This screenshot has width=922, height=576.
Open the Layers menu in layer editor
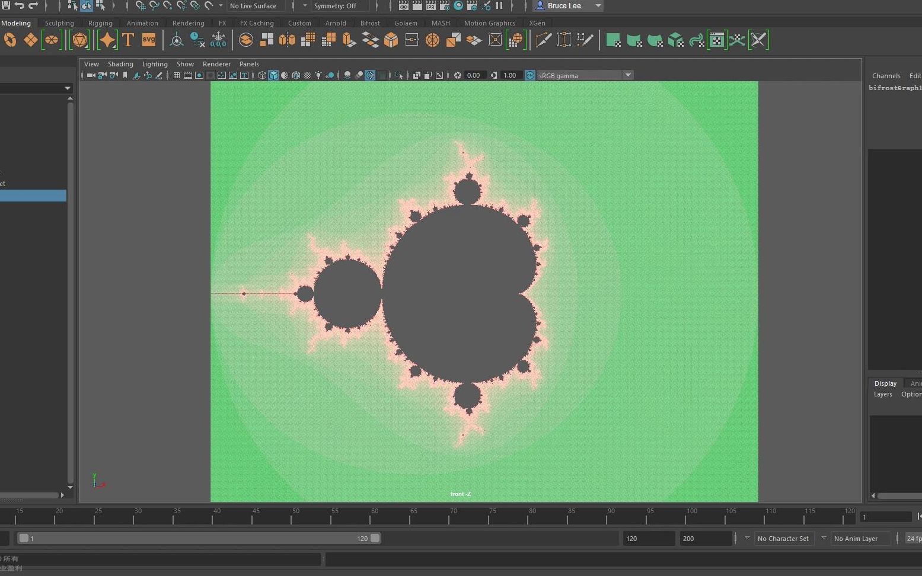click(883, 394)
